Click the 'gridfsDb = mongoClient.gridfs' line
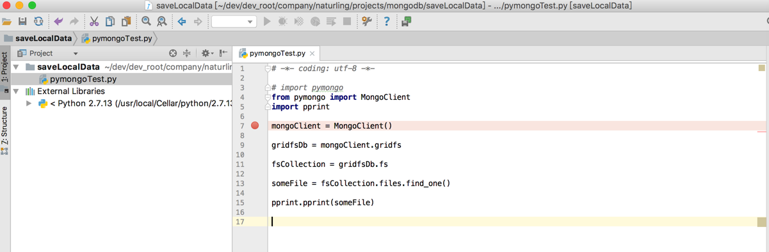The width and height of the screenshot is (769, 252). click(336, 145)
